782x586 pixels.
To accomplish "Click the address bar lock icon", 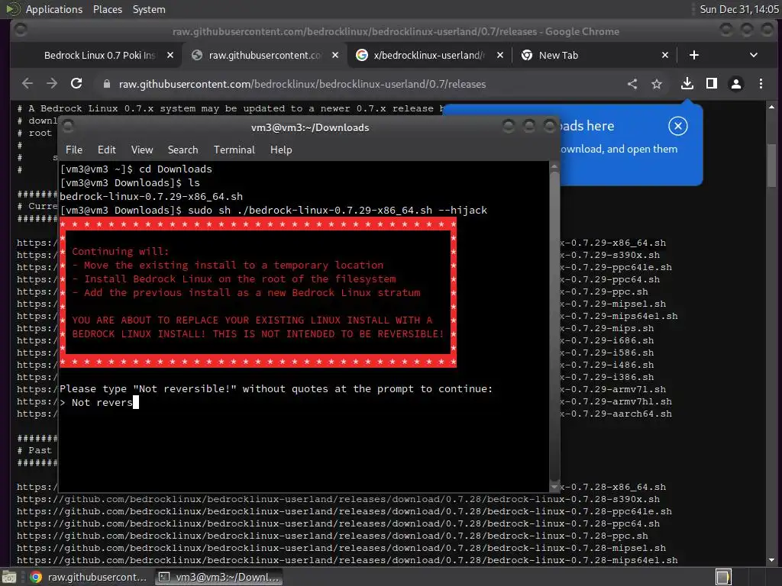I will click(x=106, y=84).
